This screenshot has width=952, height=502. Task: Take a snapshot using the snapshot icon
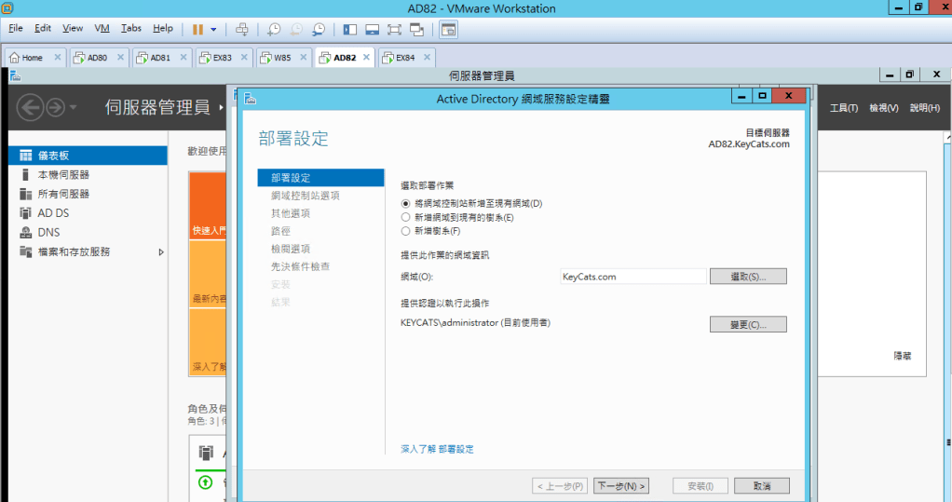(274, 29)
